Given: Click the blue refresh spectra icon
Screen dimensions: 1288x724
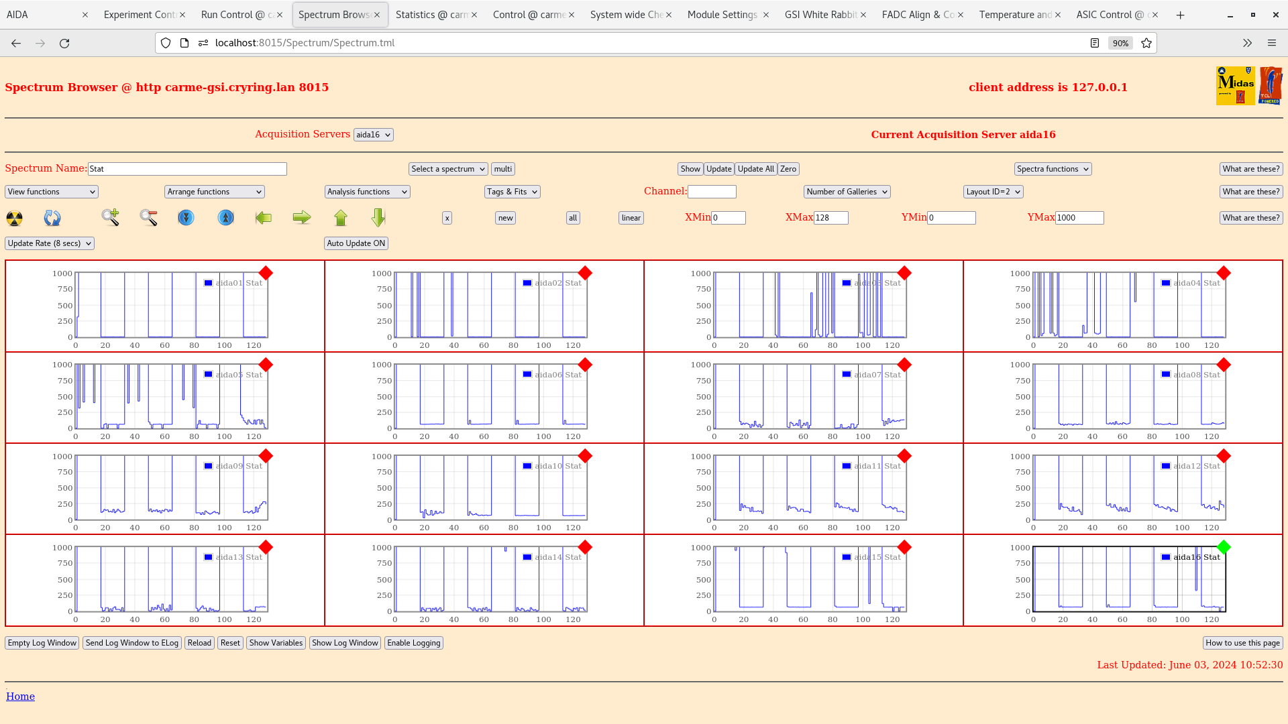Looking at the screenshot, I should click(52, 217).
